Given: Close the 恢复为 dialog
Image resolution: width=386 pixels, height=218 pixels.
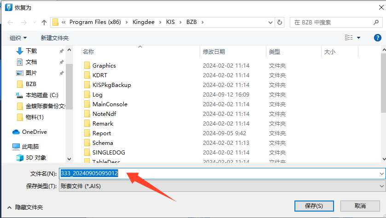Looking at the screenshot, I should pyautogui.click(x=381, y=7).
